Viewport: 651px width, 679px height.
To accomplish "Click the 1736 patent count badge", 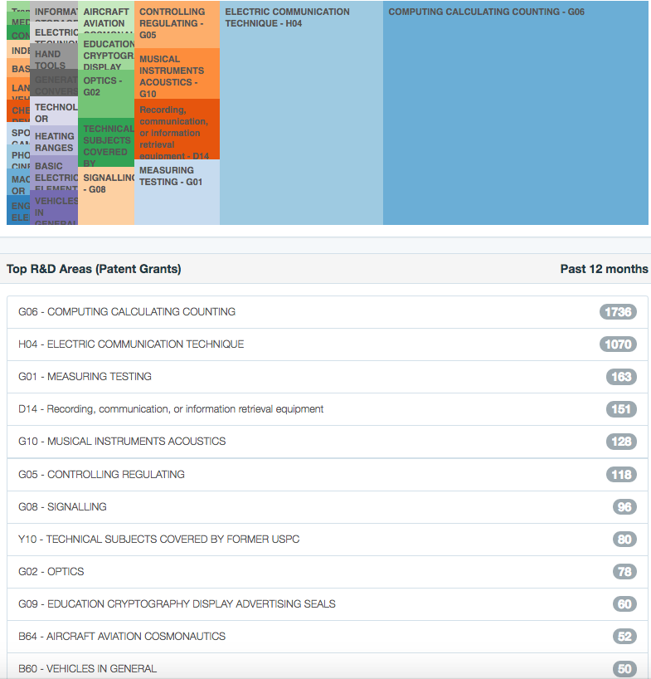I will [618, 312].
